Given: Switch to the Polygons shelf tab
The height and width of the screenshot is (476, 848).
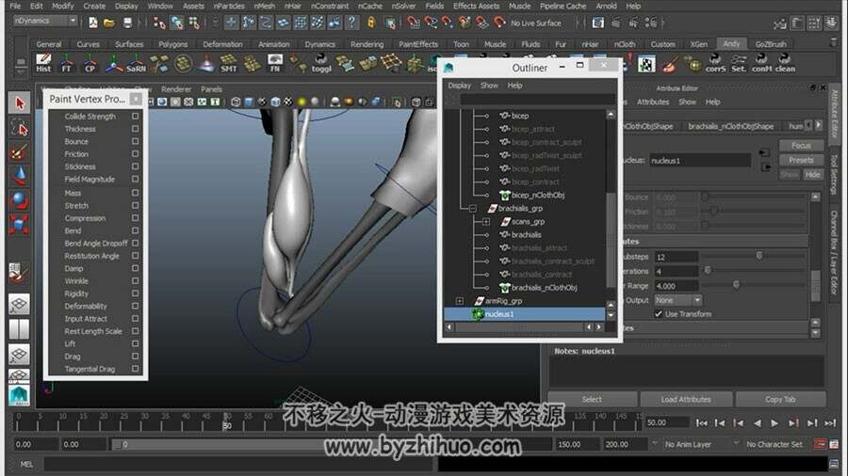Looking at the screenshot, I should tap(173, 44).
